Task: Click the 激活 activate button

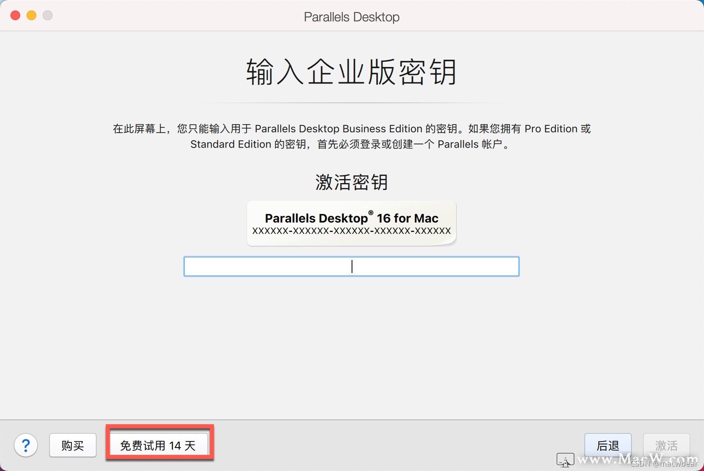Action: click(x=666, y=445)
